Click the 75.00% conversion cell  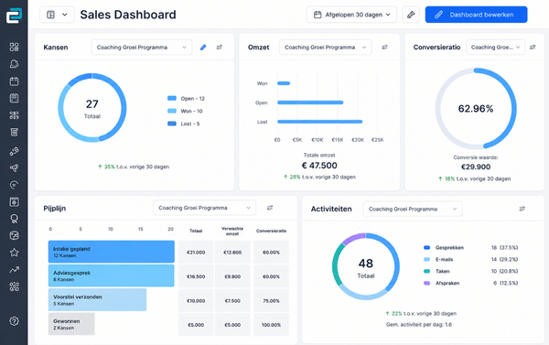pos(271,300)
